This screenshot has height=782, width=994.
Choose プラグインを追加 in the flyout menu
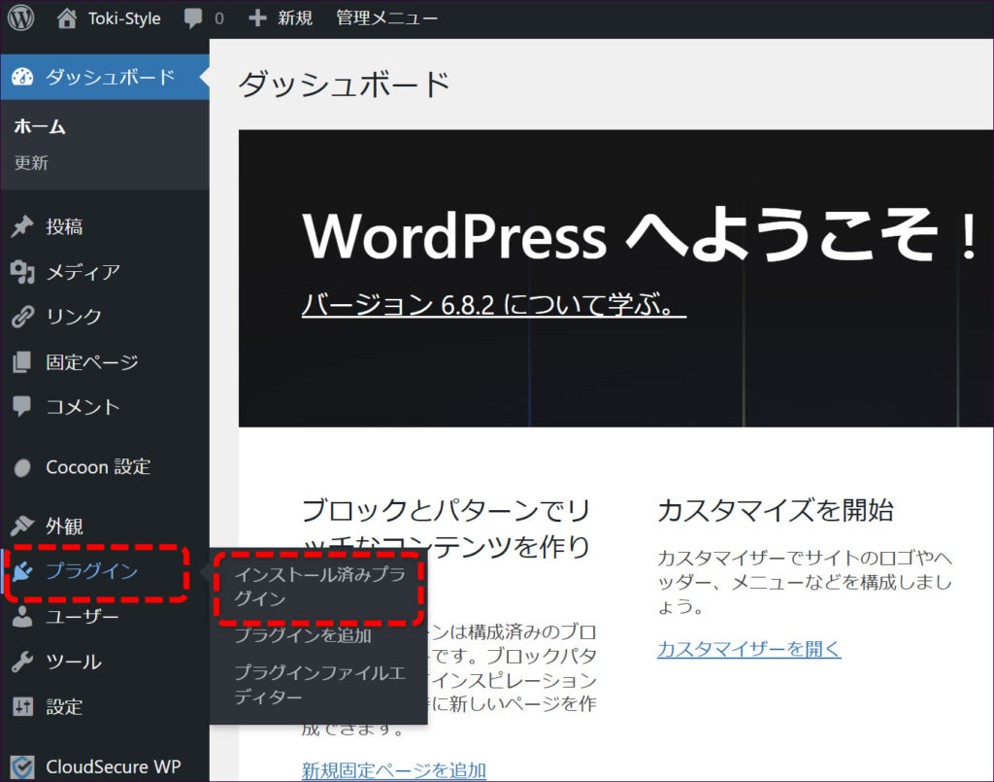coord(302,636)
